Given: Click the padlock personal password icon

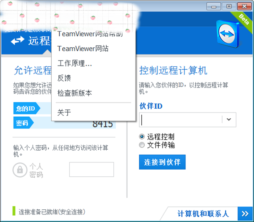Looking at the screenshot, I should [x=20, y=170].
